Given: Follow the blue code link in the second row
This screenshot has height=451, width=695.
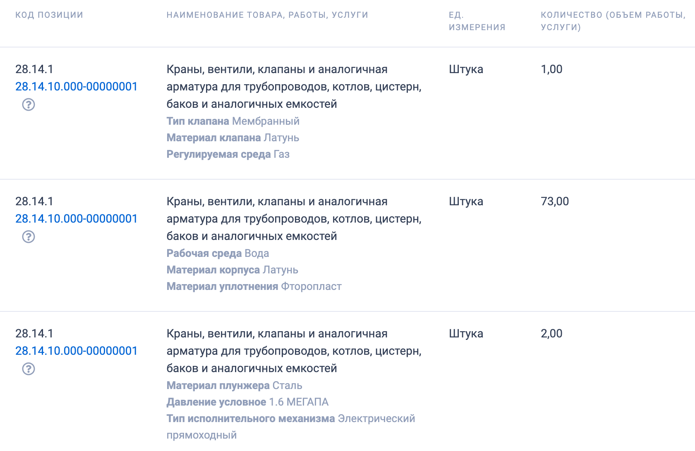Looking at the screenshot, I should [76, 219].
